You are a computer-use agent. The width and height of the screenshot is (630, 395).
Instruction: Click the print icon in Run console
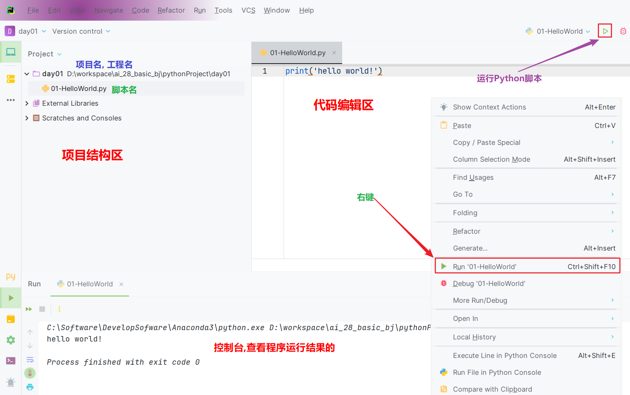click(30, 387)
